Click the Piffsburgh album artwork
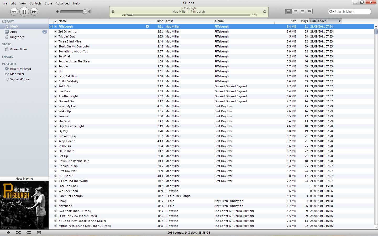This screenshot has width=378, height=236. coord(24,205)
